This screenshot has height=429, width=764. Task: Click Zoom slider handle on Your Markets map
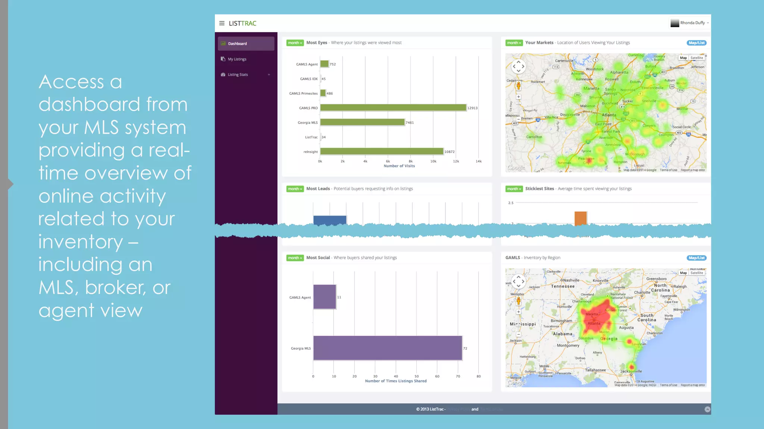[x=518, y=103]
